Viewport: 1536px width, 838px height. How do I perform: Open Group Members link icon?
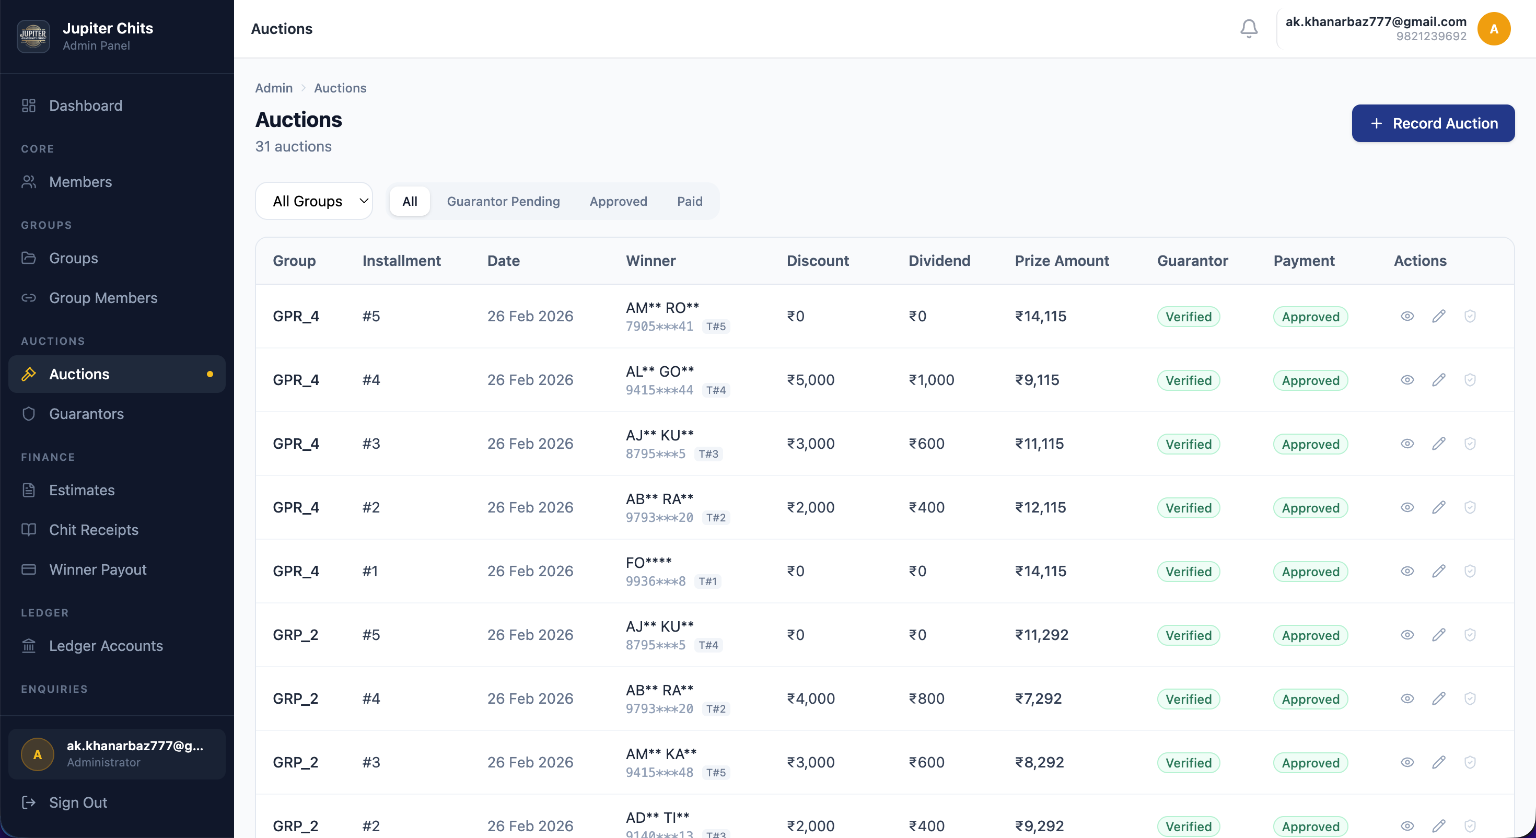(x=28, y=298)
